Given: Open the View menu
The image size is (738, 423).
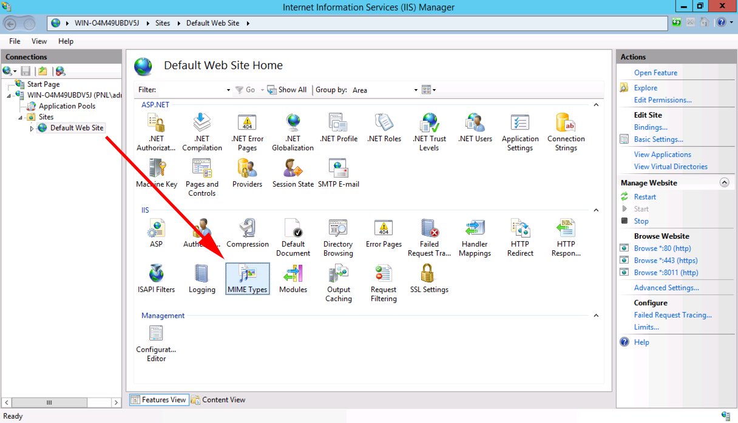Looking at the screenshot, I should point(39,41).
